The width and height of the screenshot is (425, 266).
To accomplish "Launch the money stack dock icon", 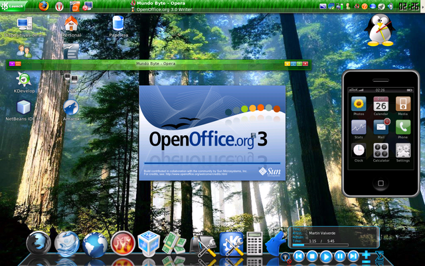I will click(x=174, y=243).
